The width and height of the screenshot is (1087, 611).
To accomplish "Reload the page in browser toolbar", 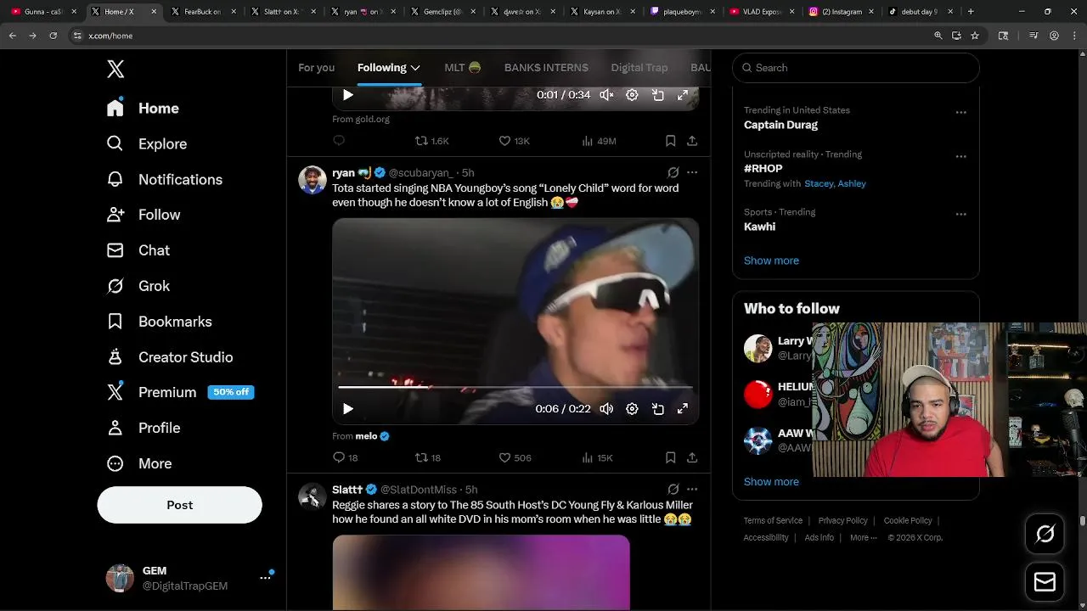I will pos(53,36).
